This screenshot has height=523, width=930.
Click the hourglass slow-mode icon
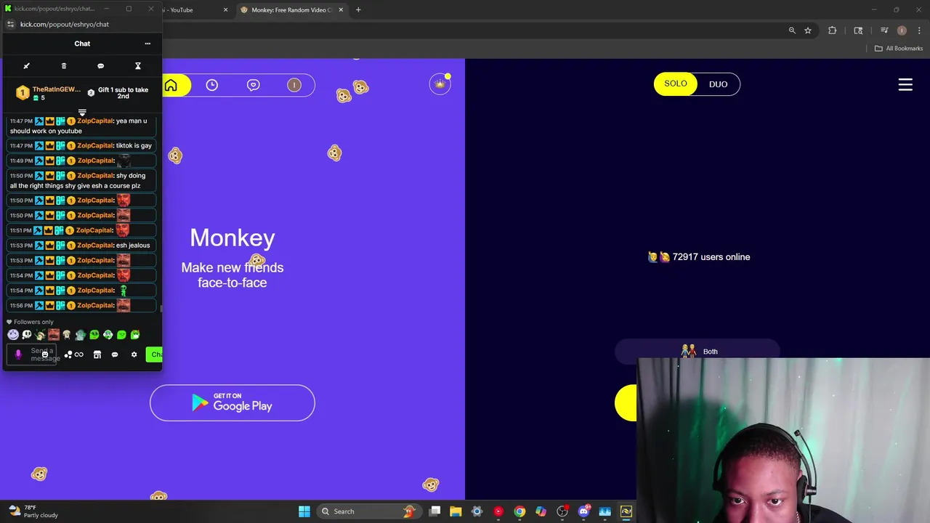coord(137,66)
